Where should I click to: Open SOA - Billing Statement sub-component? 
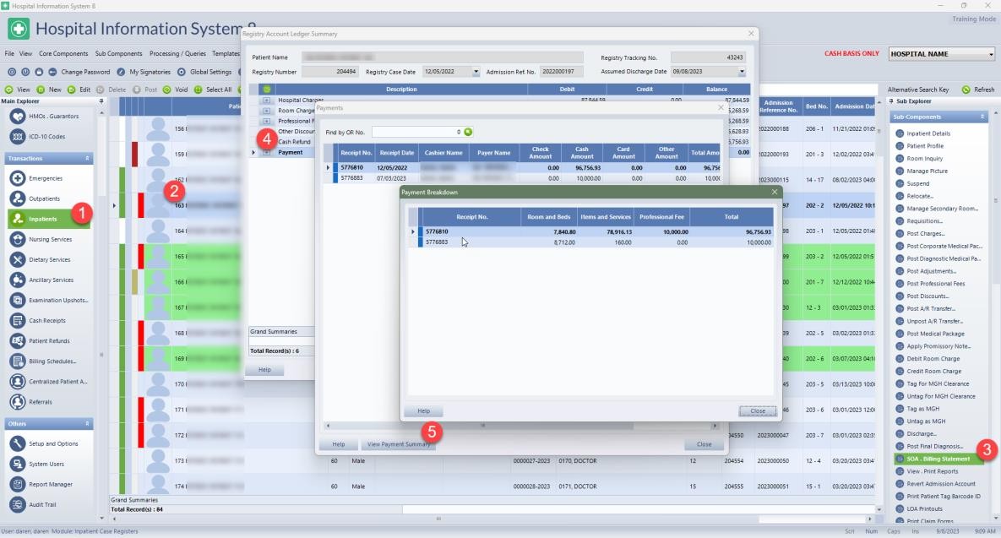click(936, 459)
